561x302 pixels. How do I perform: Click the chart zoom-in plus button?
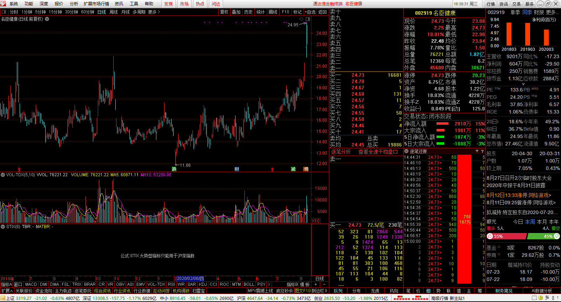316,284
